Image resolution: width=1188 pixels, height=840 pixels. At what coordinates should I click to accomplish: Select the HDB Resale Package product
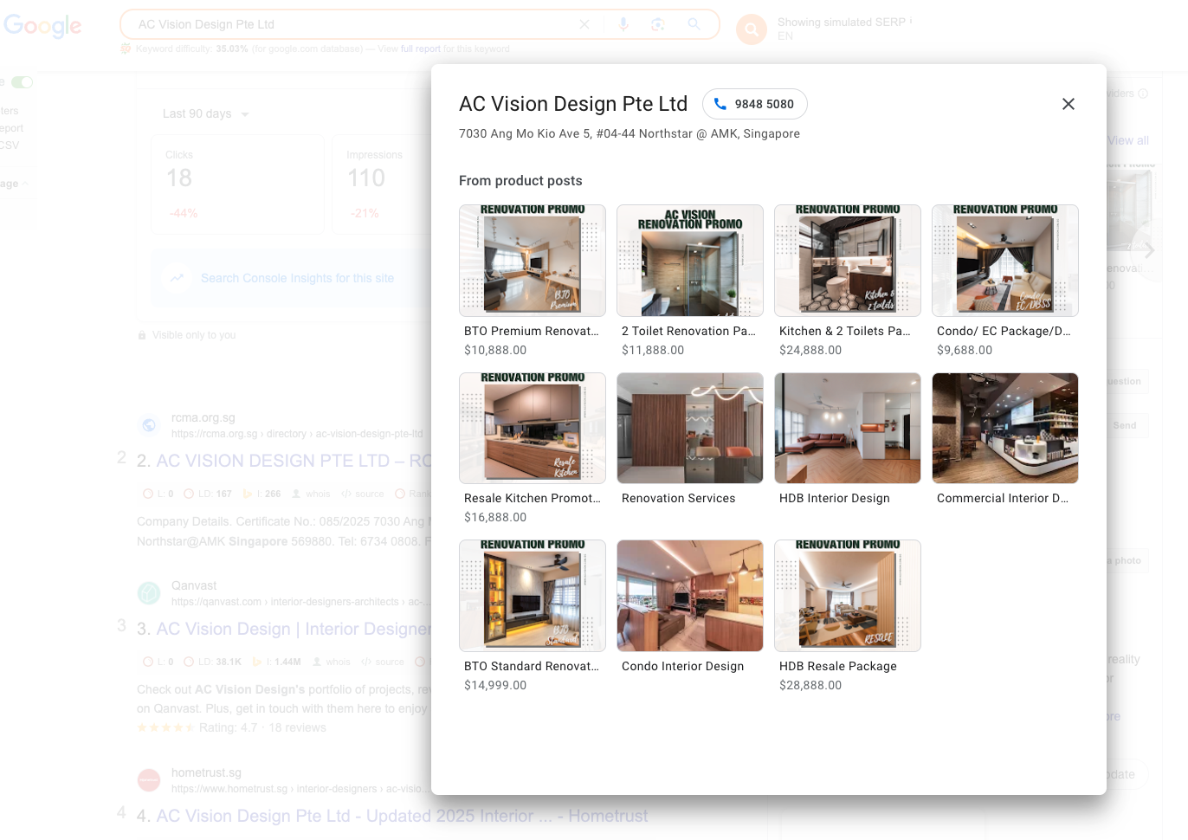coord(847,596)
